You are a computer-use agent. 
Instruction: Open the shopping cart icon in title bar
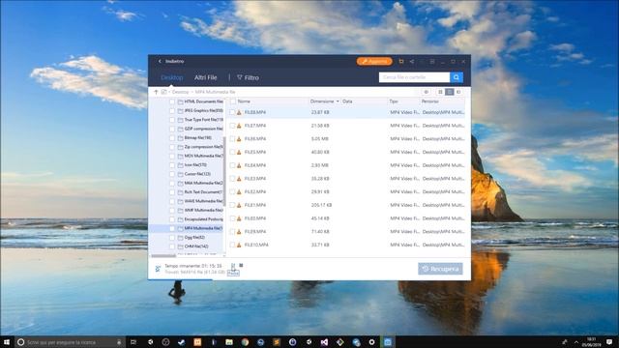pos(401,61)
